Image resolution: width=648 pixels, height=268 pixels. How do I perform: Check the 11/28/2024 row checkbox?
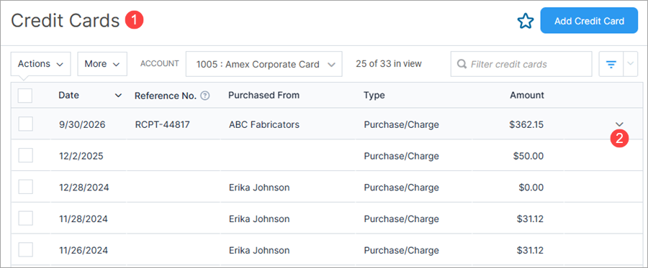(26, 218)
